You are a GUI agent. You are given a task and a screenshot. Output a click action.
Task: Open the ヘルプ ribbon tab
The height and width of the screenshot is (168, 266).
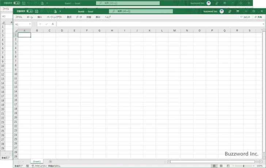tap(108, 17)
